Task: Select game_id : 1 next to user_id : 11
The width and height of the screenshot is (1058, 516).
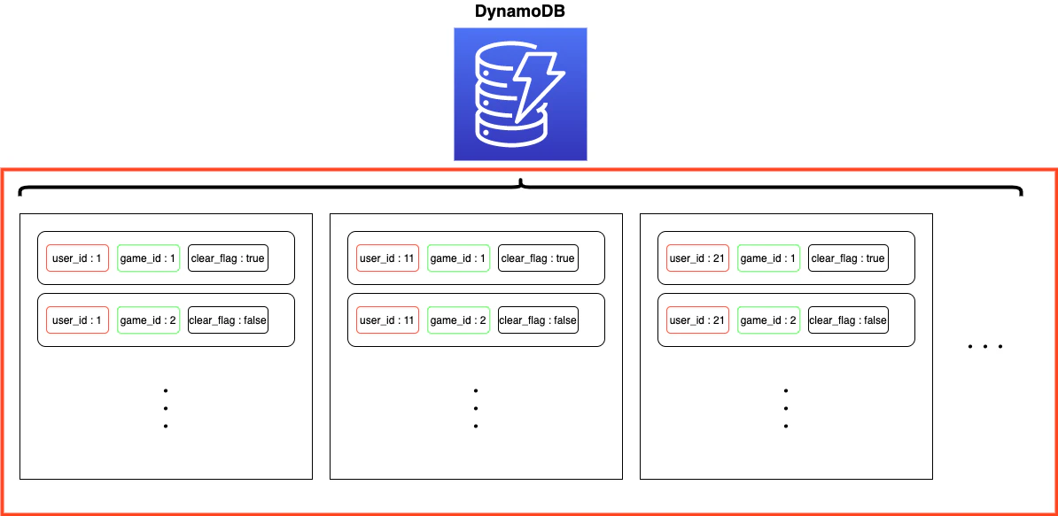Action: 459,258
